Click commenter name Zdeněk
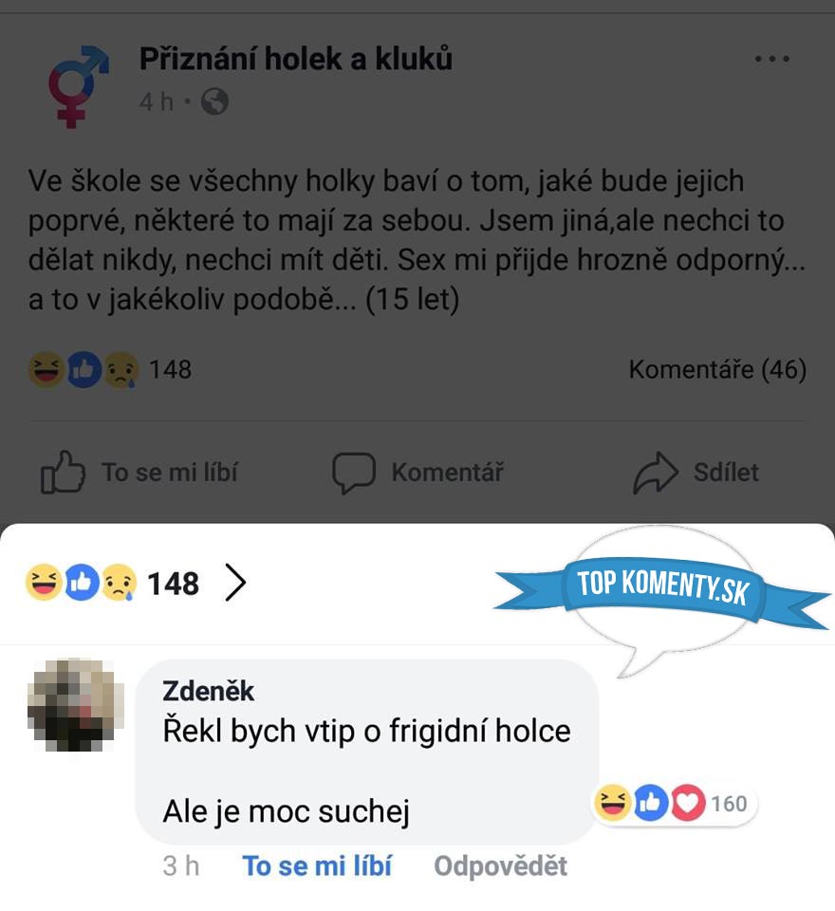 coord(208,691)
